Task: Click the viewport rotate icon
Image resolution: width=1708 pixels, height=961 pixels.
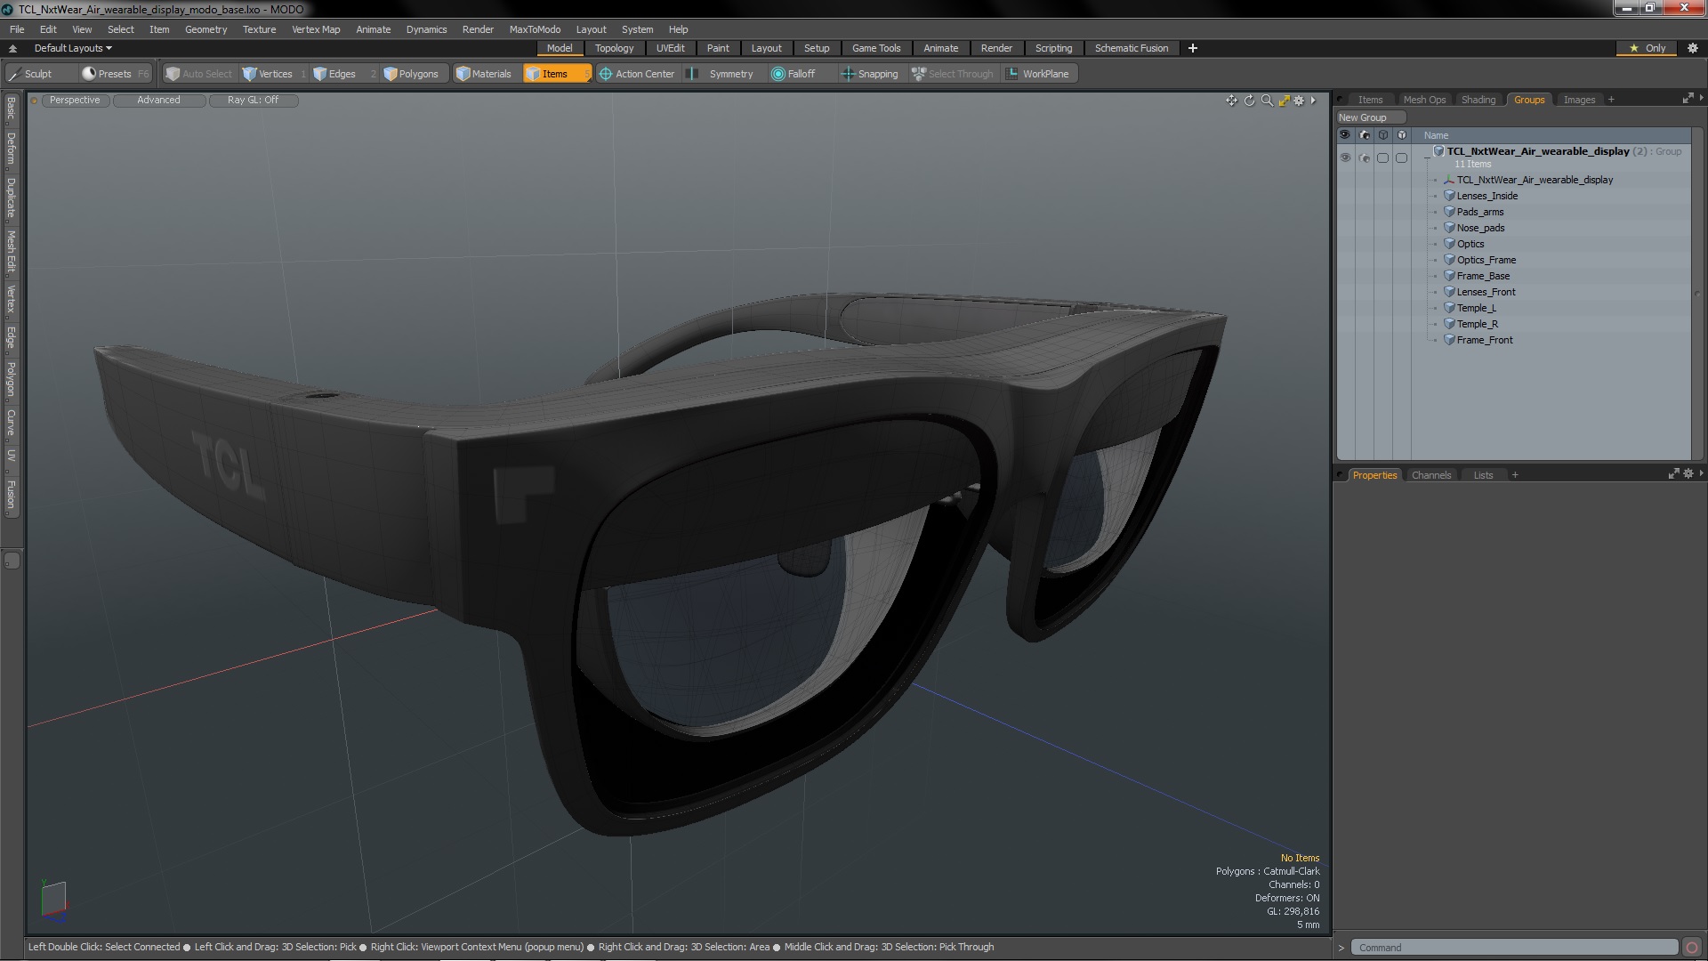Action: coord(1249,101)
